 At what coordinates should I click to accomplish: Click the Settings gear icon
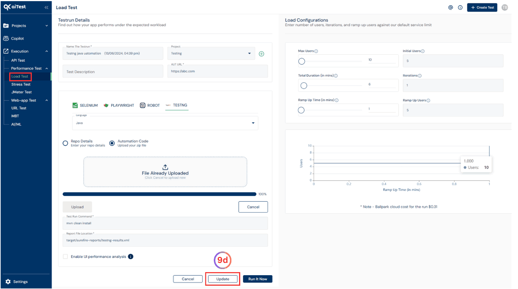[x=8, y=281]
